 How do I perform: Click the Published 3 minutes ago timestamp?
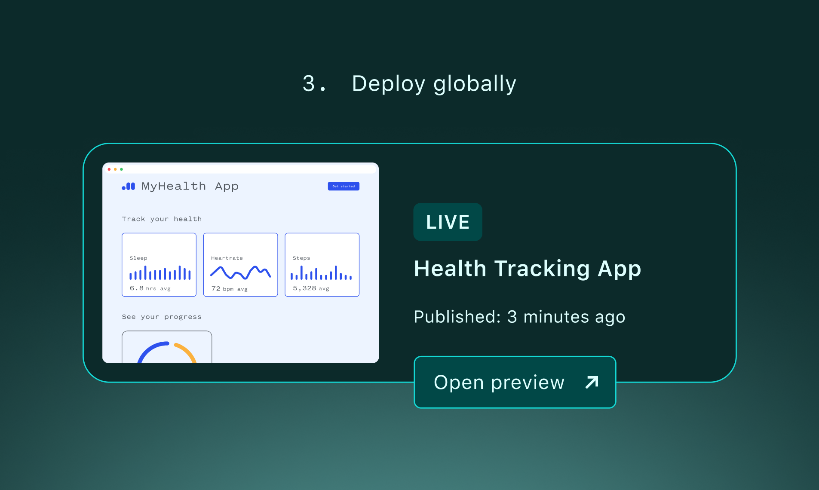click(x=519, y=317)
